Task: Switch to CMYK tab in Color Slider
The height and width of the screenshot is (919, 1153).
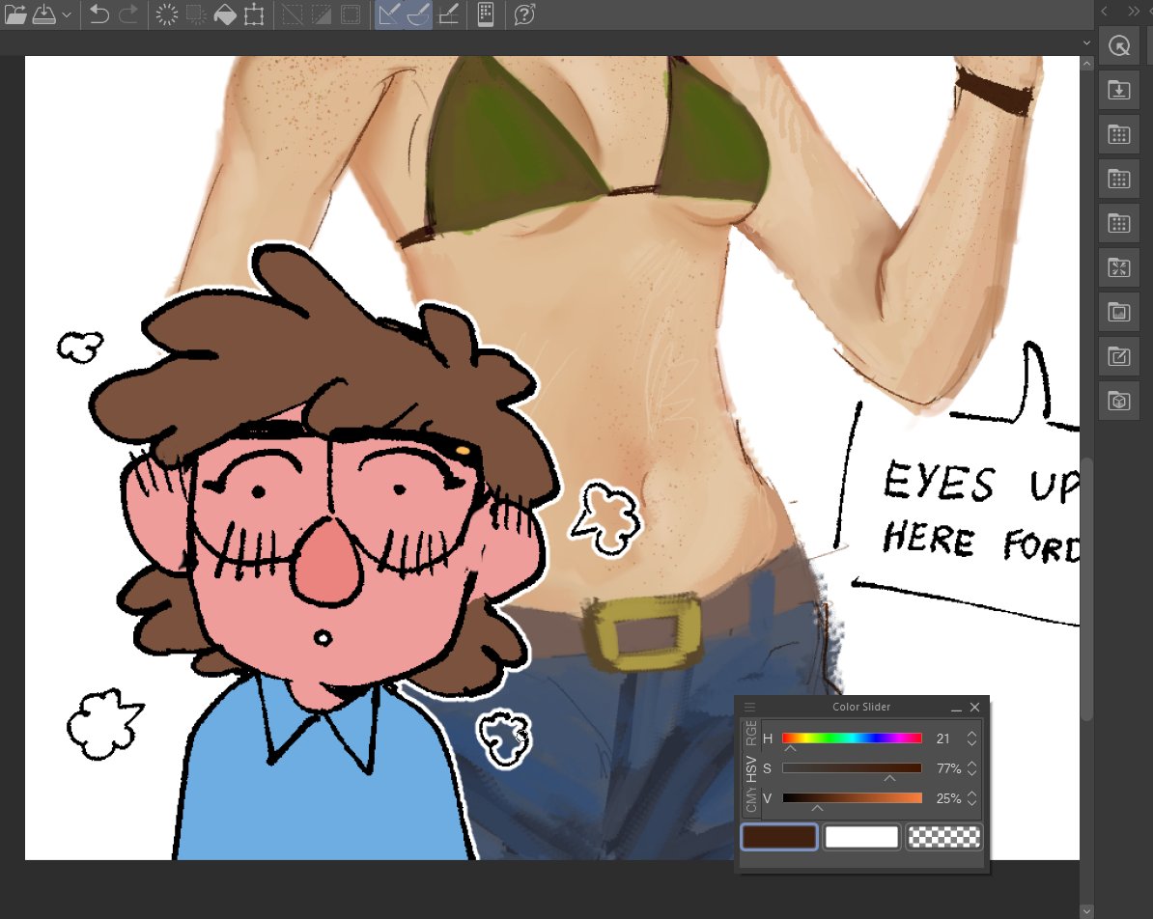Action: tap(750, 800)
